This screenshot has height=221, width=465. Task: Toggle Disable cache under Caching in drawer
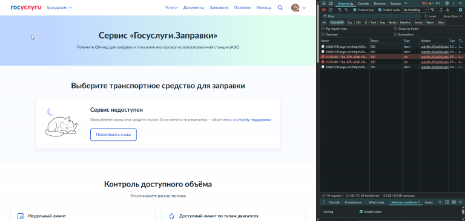[x=361, y=212]
